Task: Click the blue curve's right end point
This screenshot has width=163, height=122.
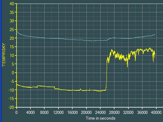Action: point(155,34)
